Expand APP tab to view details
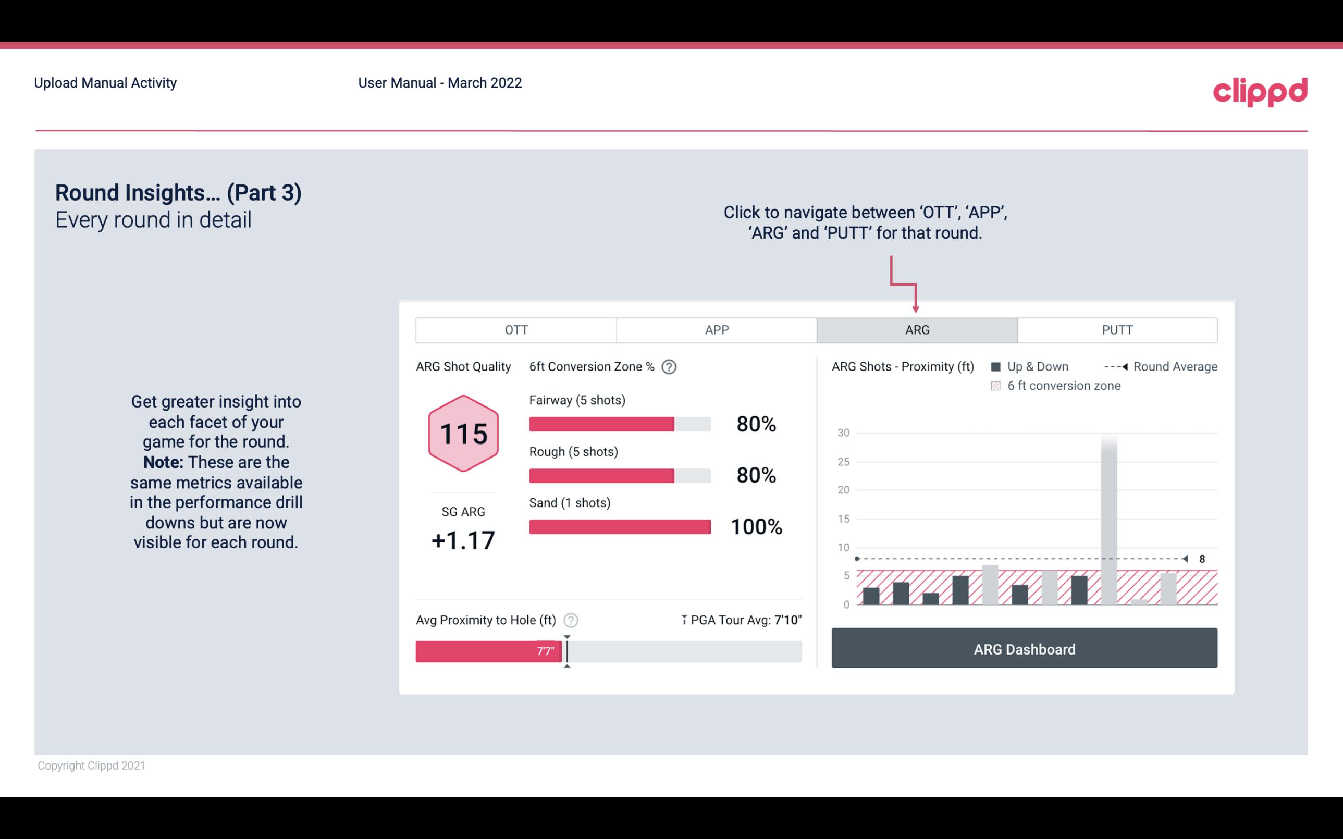Screen dimensions: 1343x839 tap(715, 329)
